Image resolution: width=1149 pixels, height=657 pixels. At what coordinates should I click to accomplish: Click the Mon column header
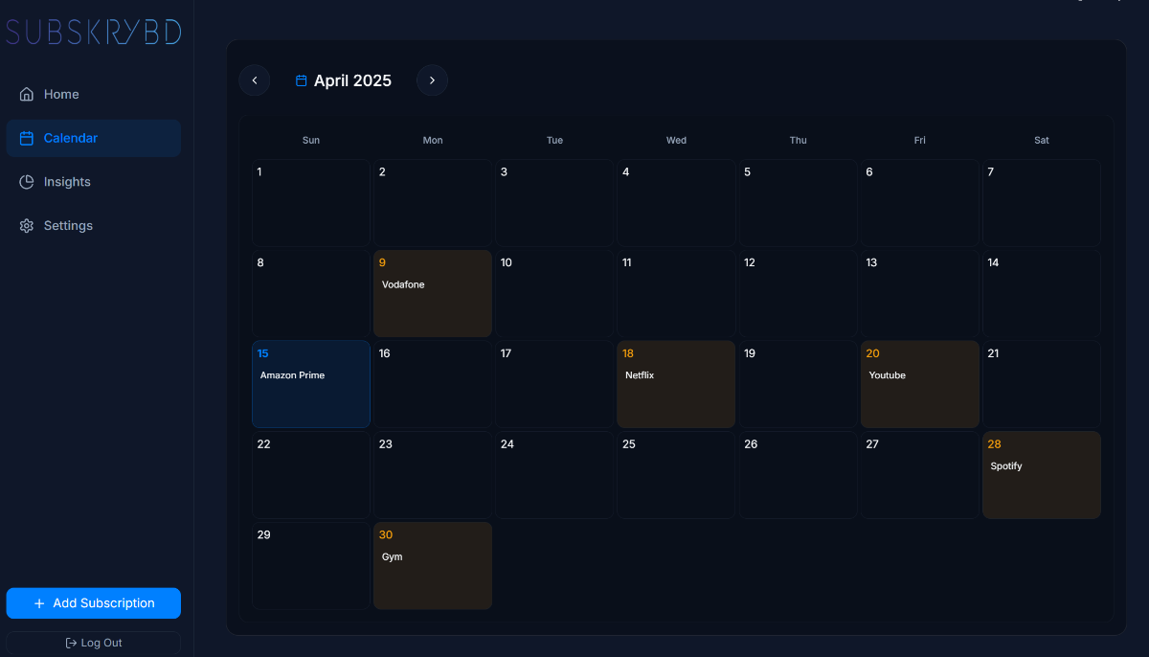click(433, 140)
